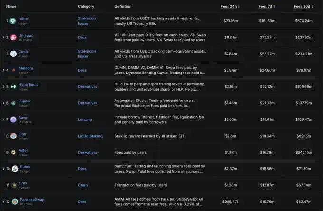Expand the Pump row details
Screen dimensions: 323x211
pos(3,169)
